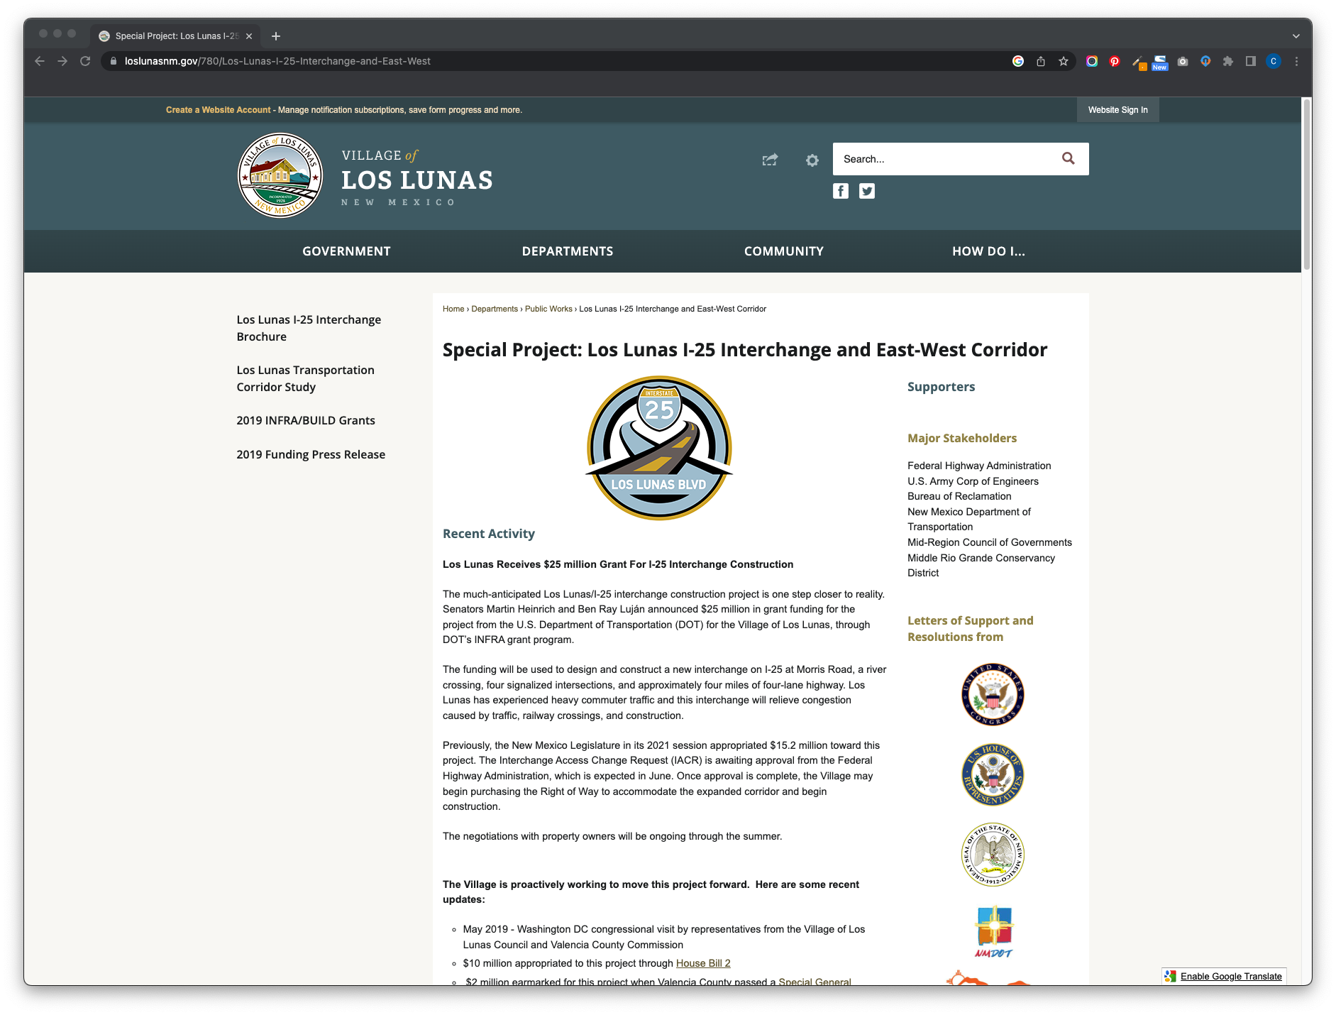Open the gray camera screenshot extension
Viewport: 1336px width, 1015px height.
[1183, 61]
